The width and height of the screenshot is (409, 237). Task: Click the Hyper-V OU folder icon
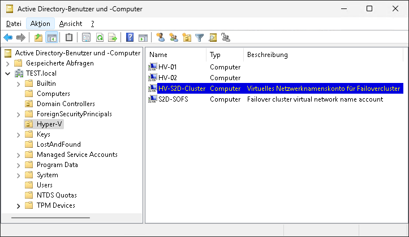click(29, 124)
